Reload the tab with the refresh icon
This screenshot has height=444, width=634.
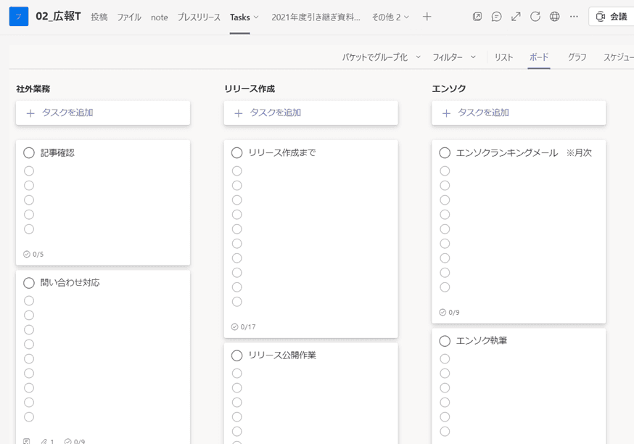[x=535, y=17]
